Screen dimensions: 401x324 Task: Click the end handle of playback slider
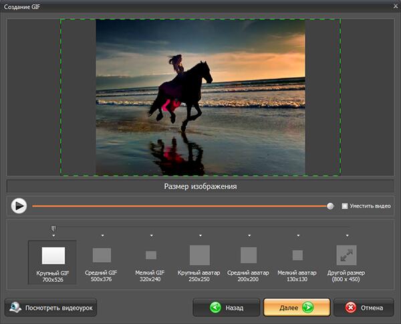(330, 206)
